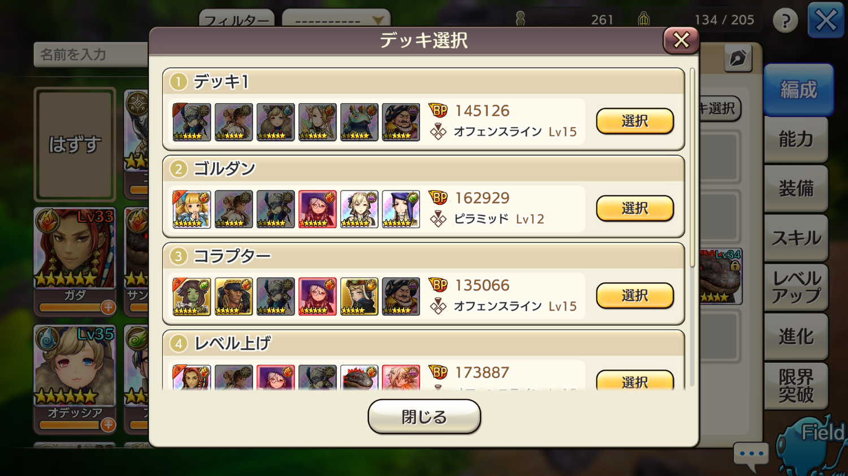The height and width of the screenshot is (476, 848).
Task: Tap the plus icon under オデッシア
Action: tap(108, 425)
